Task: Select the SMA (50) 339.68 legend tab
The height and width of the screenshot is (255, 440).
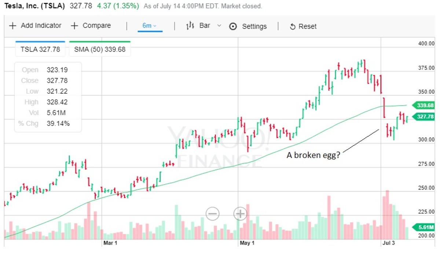Action: (100, 49)
